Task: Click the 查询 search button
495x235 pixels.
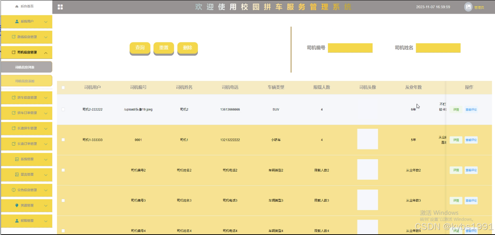Action: 140,48
